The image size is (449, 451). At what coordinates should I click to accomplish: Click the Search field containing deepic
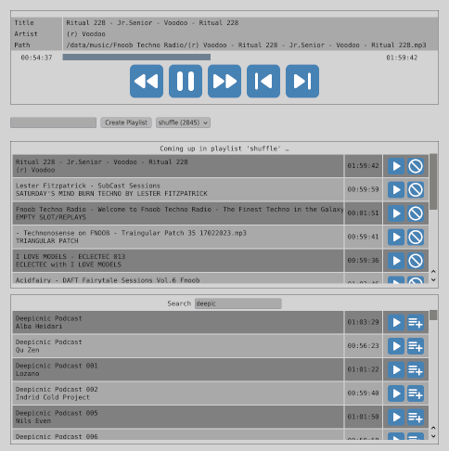click(238, 303)
